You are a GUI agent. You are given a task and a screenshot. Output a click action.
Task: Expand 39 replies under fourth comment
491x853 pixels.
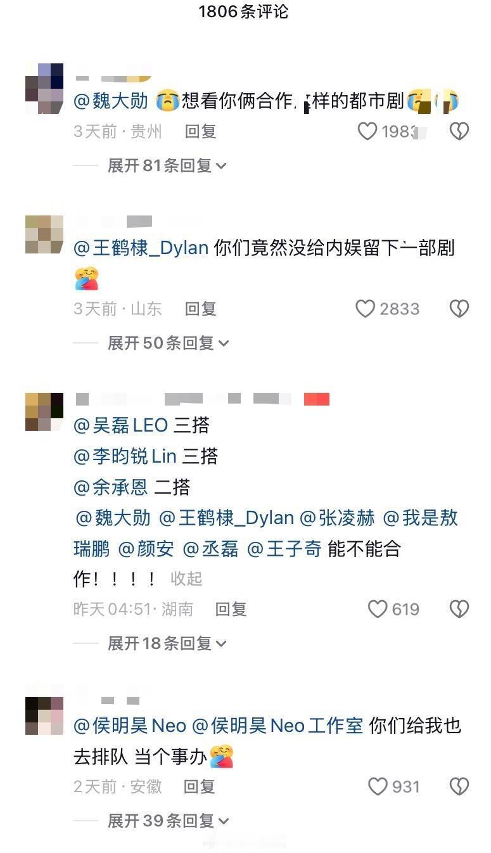coord(168,821)
